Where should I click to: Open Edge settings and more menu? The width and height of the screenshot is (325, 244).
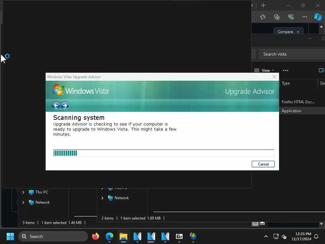(x=304, y=17)
